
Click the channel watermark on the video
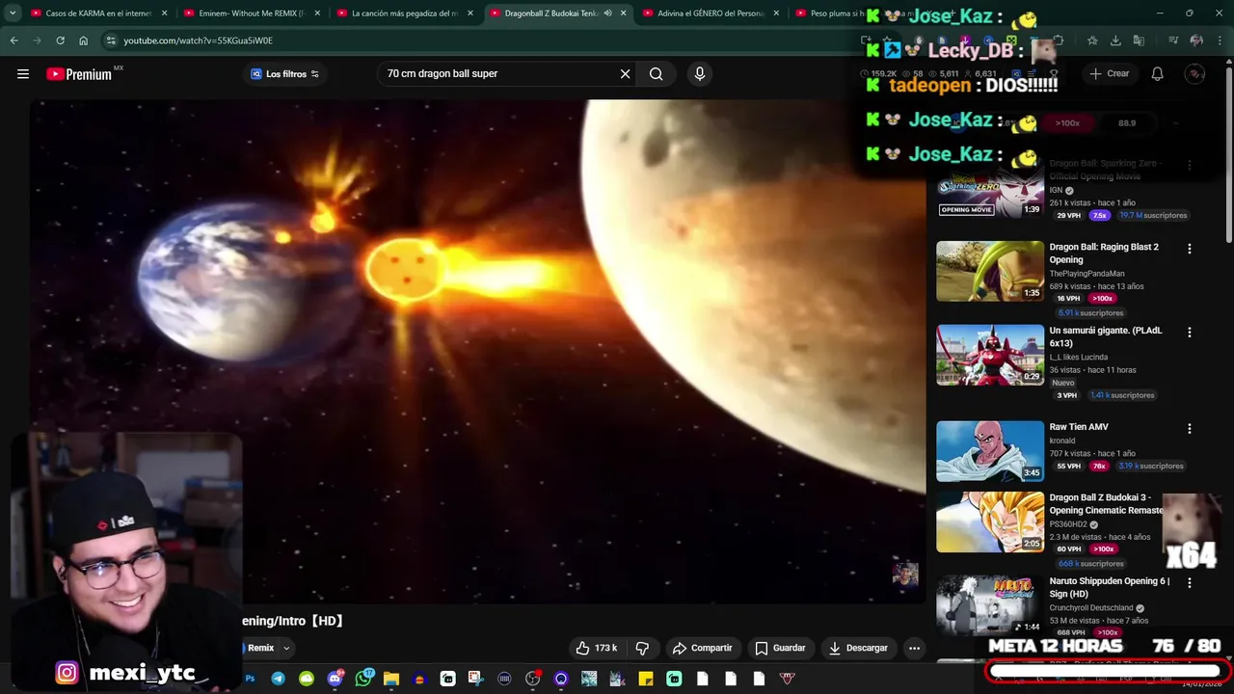[905, 574]
